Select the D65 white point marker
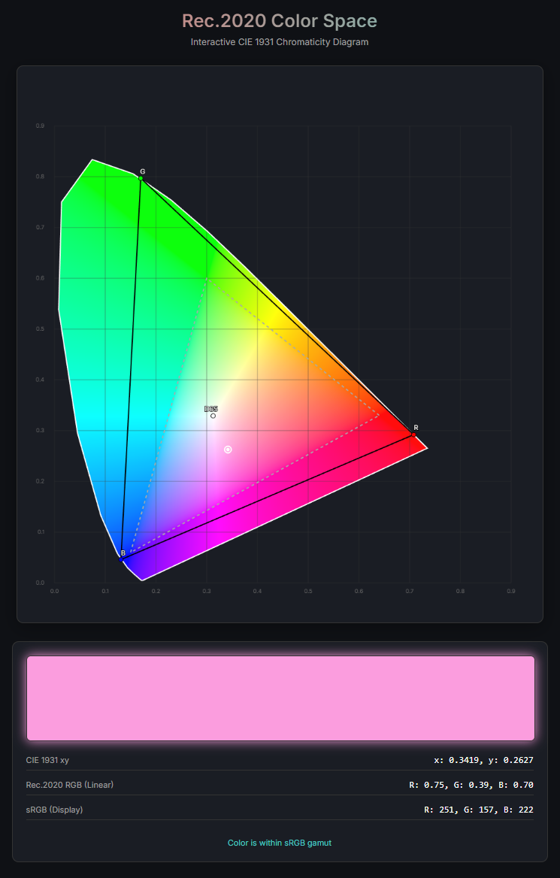This screenshot has width=560, height=878. [213, 416]
